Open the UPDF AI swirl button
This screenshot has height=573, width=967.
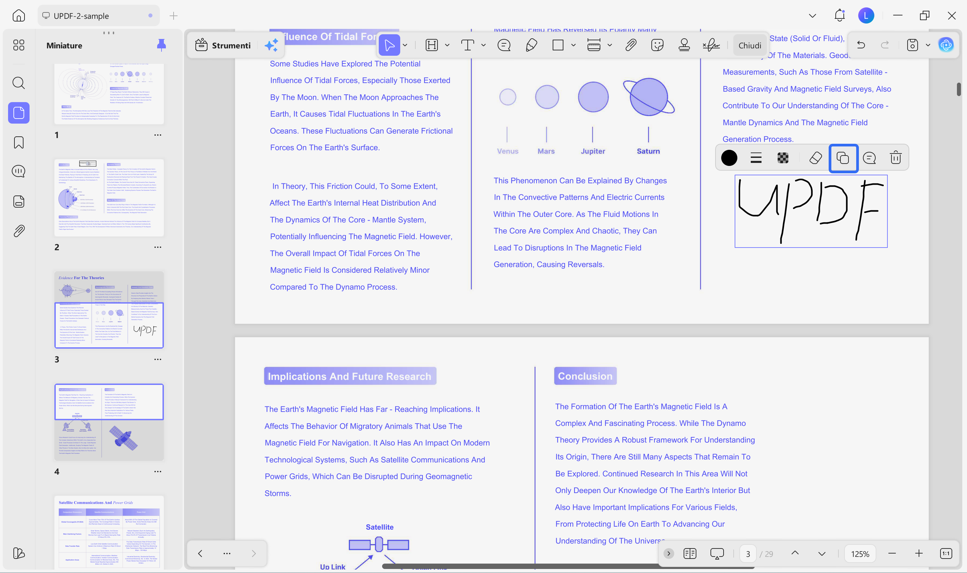(946, 45)
